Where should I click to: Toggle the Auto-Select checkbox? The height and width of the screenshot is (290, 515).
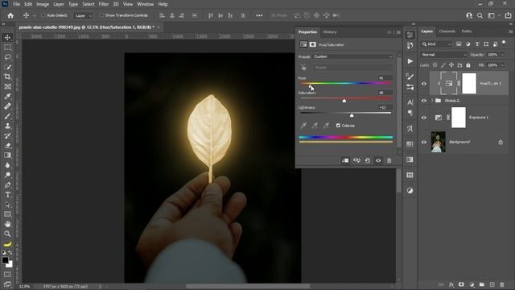point(43,15)
